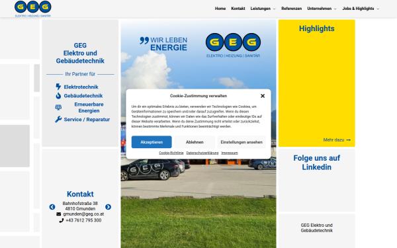Accept cookies with Akzeptieren

[152, 142]
